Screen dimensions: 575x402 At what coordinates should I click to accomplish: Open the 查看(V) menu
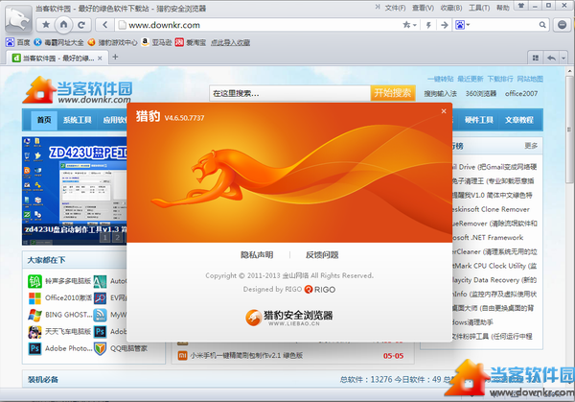pyautogui.click(x=423, y=8)
